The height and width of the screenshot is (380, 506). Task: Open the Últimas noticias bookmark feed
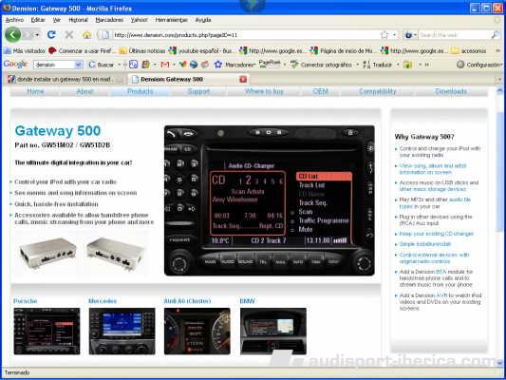142,50
